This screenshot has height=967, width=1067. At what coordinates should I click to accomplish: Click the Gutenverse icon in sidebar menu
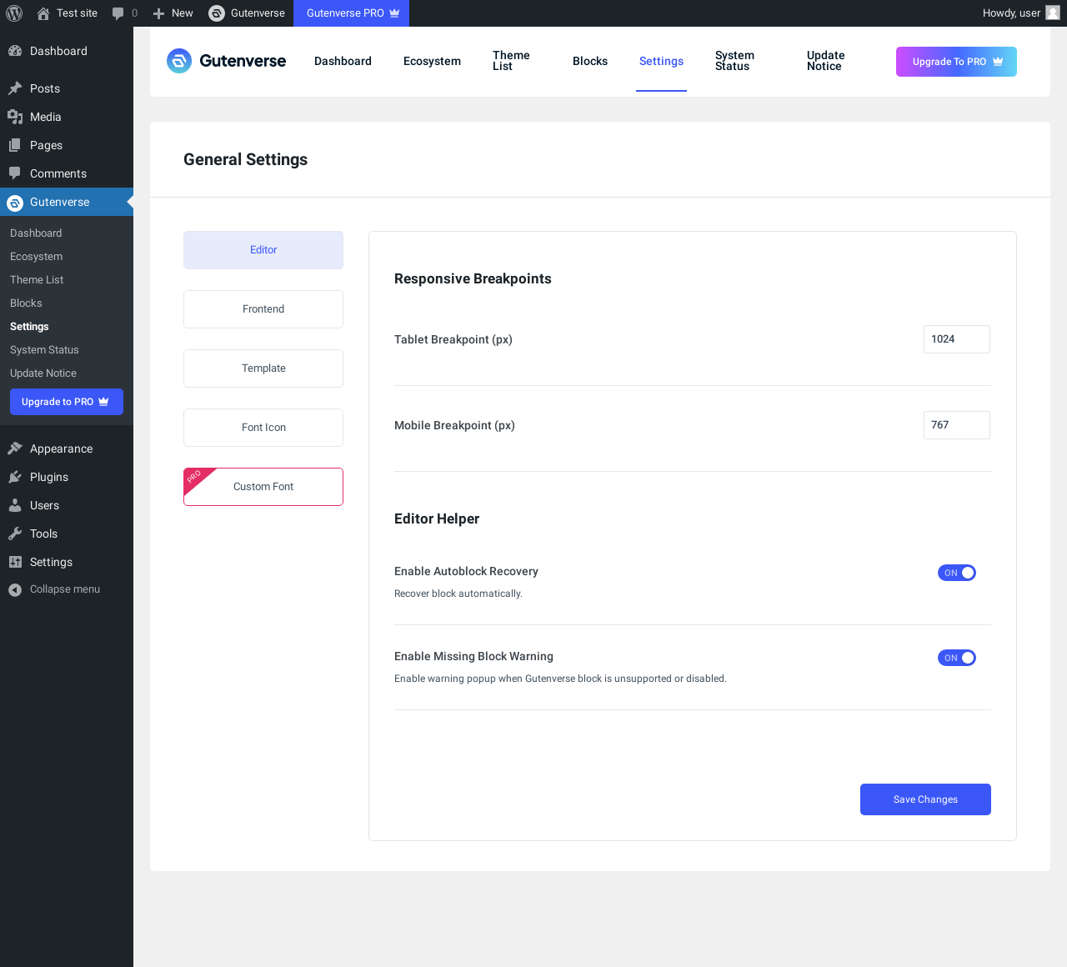click(15, 203)
